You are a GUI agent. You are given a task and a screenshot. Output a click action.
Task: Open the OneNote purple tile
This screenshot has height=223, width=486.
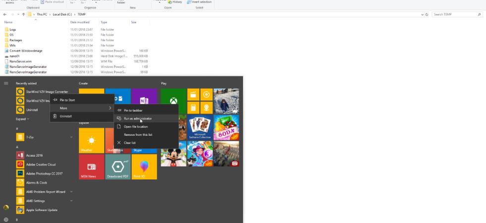(x=144, y=96)
